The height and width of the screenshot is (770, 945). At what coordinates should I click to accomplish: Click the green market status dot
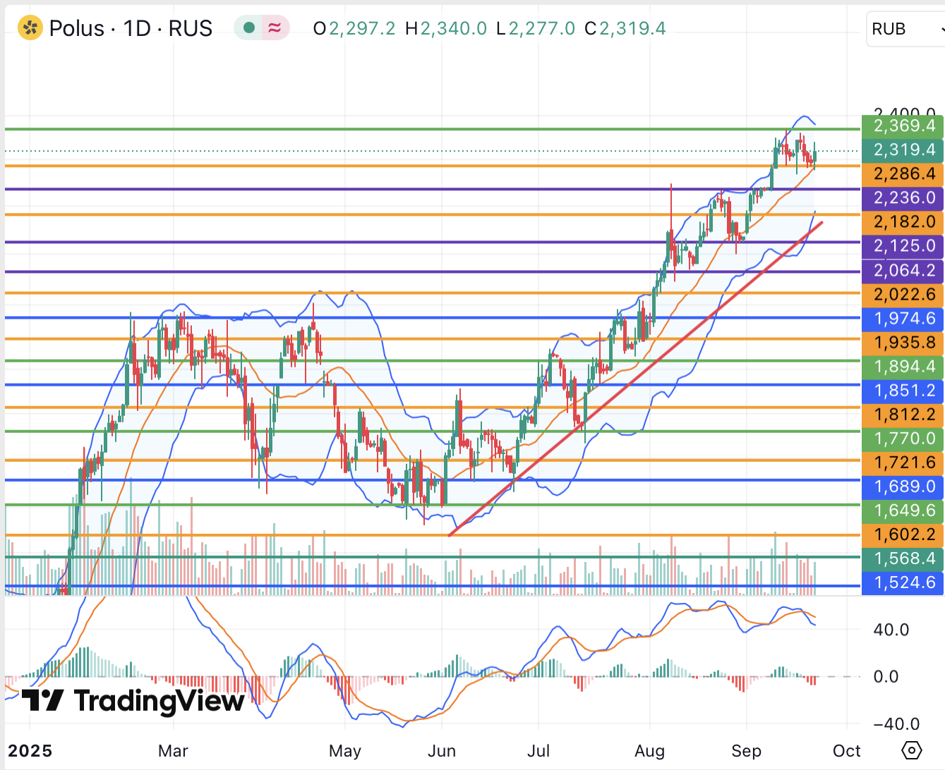point(248,28)
